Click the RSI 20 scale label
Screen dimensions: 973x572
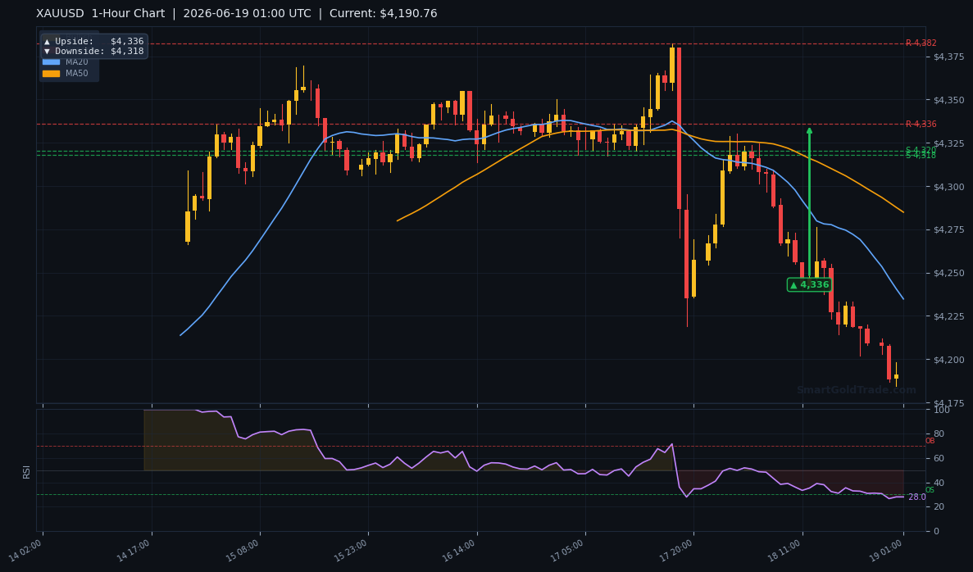pyautogui.click(x=939, y=507)
